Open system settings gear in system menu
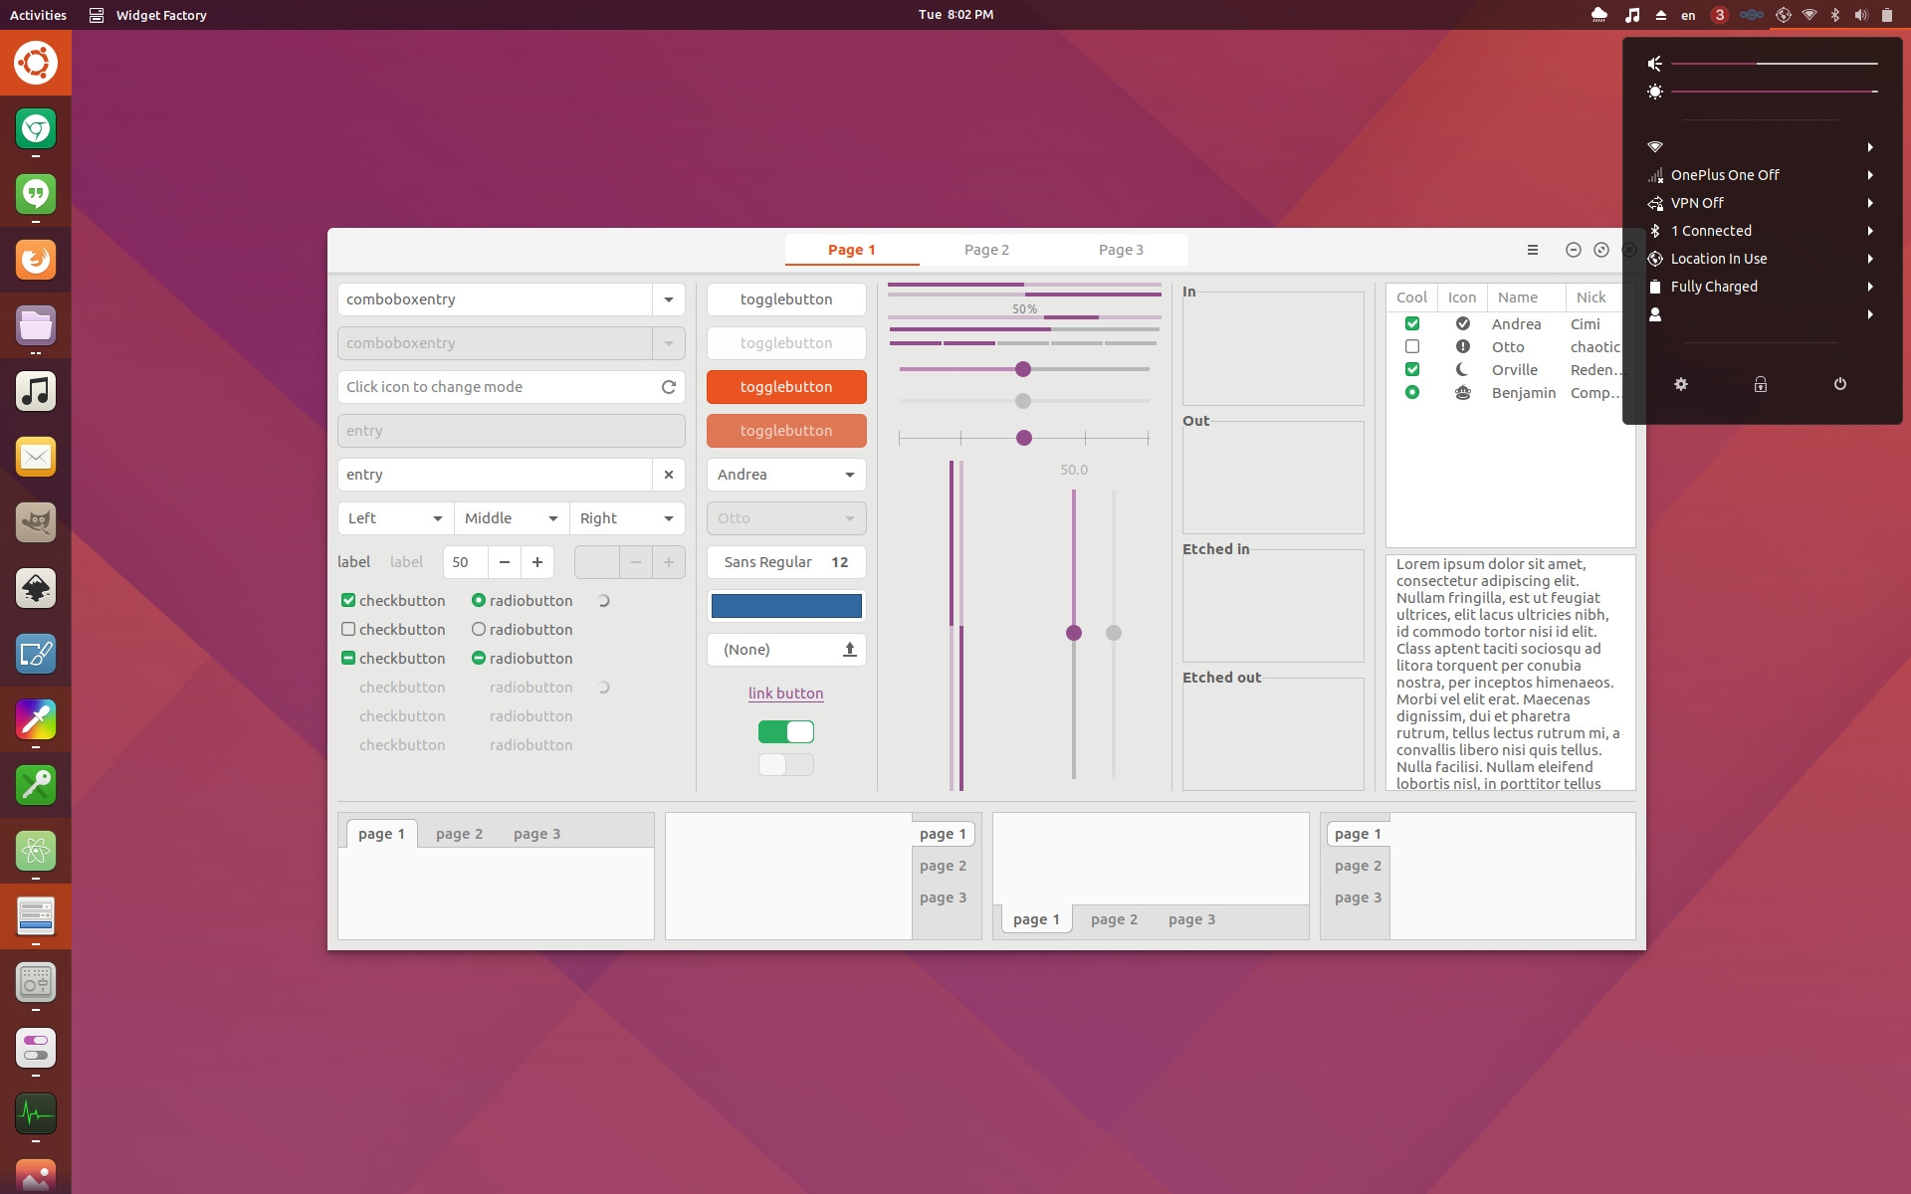Viewport: 1911px width, 1194px height. click(1681, 384)
